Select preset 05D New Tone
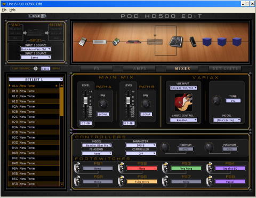256x198 pixels. pyautogui.click(x=34, y=184)
